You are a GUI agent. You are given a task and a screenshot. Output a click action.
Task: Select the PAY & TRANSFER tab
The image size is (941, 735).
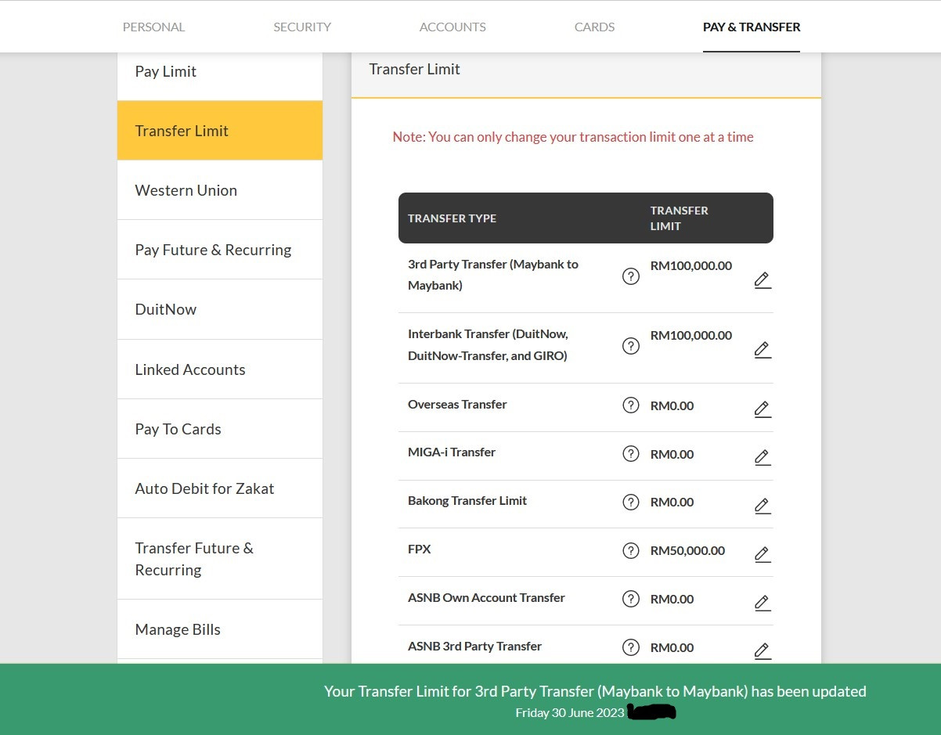(x=752, y=27)
